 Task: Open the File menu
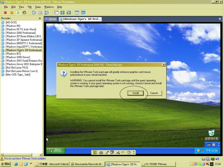click(6, 7)
